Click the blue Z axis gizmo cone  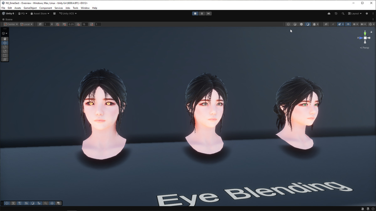pyautogui.click(x=361, y=38)
